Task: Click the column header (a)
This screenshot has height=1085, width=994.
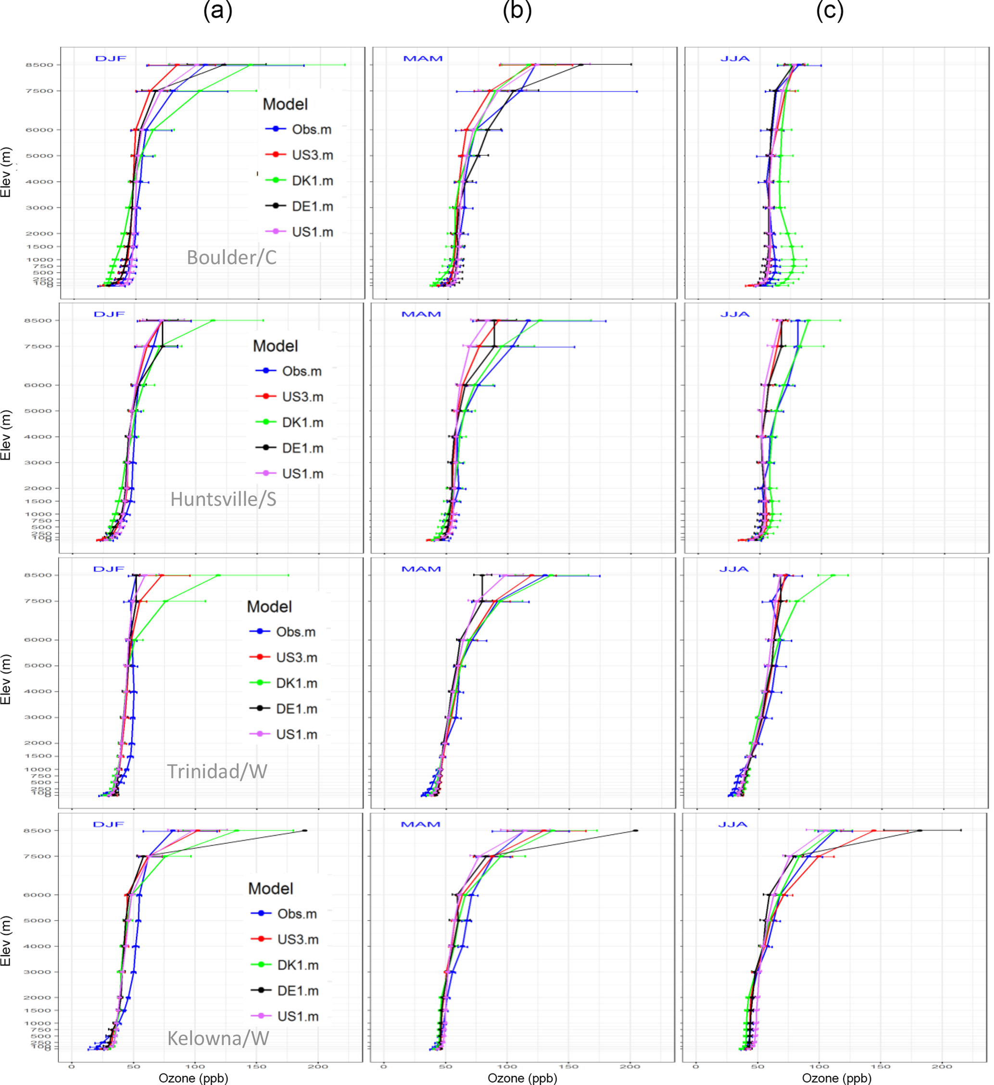Action: coord(218,11)
